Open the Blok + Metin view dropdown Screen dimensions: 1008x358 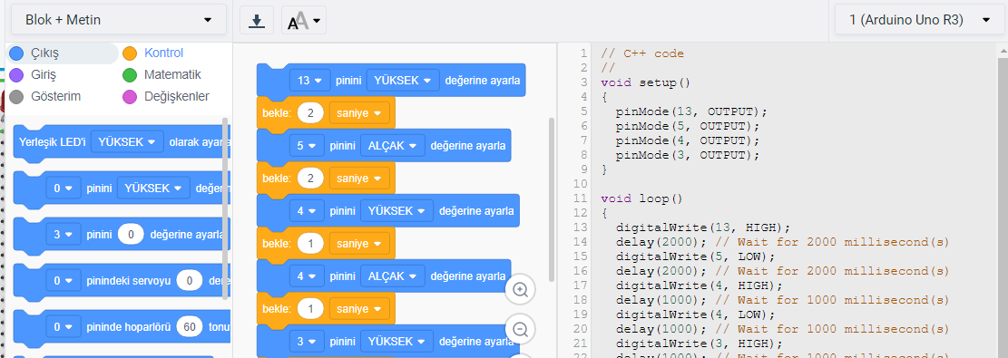[x=119, y=20]
